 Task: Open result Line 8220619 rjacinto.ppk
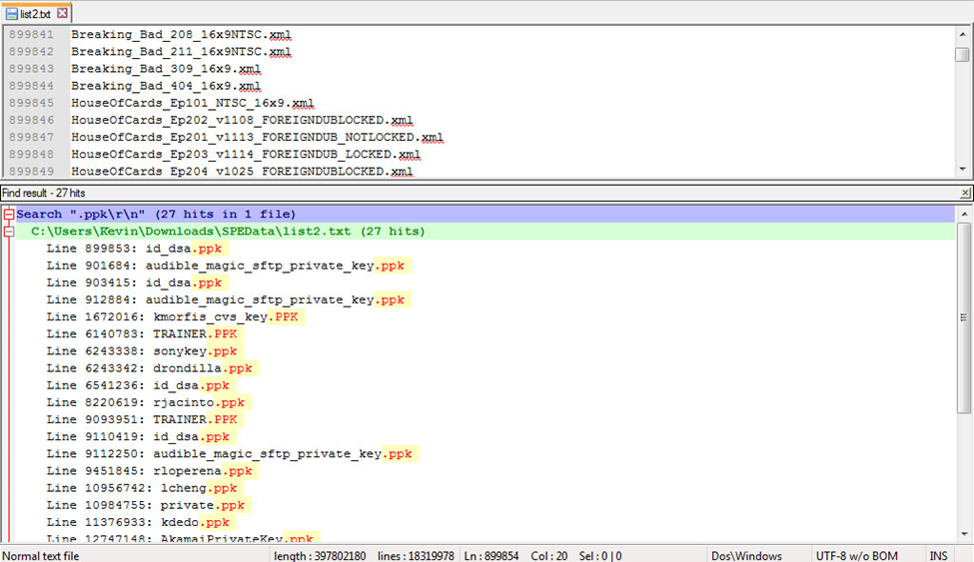(x=146, y=402)
